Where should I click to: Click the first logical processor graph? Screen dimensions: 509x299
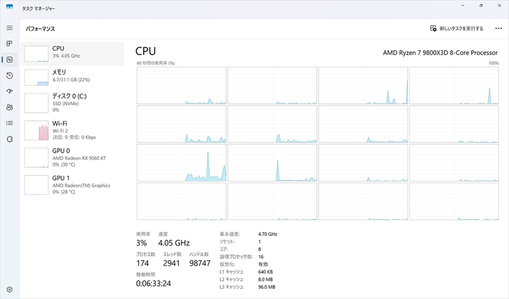(x=181, y=85)
